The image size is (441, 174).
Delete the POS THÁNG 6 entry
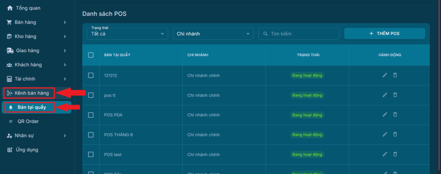pyautogui.click(x=395, y=135)
